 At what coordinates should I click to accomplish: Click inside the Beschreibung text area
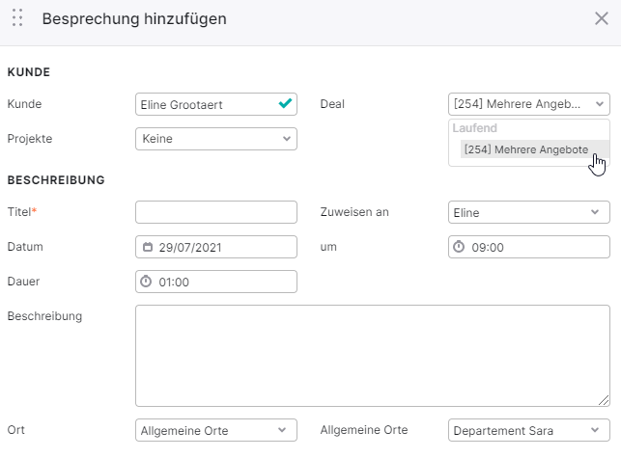click(372, 356)
